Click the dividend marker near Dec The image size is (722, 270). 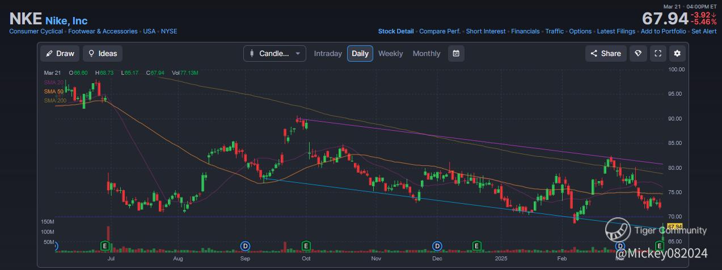pyautogui.click(x=437, y=246)
